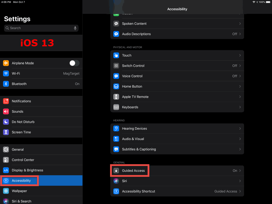Tap the Siri orb icon in Accessibility list

116,181
